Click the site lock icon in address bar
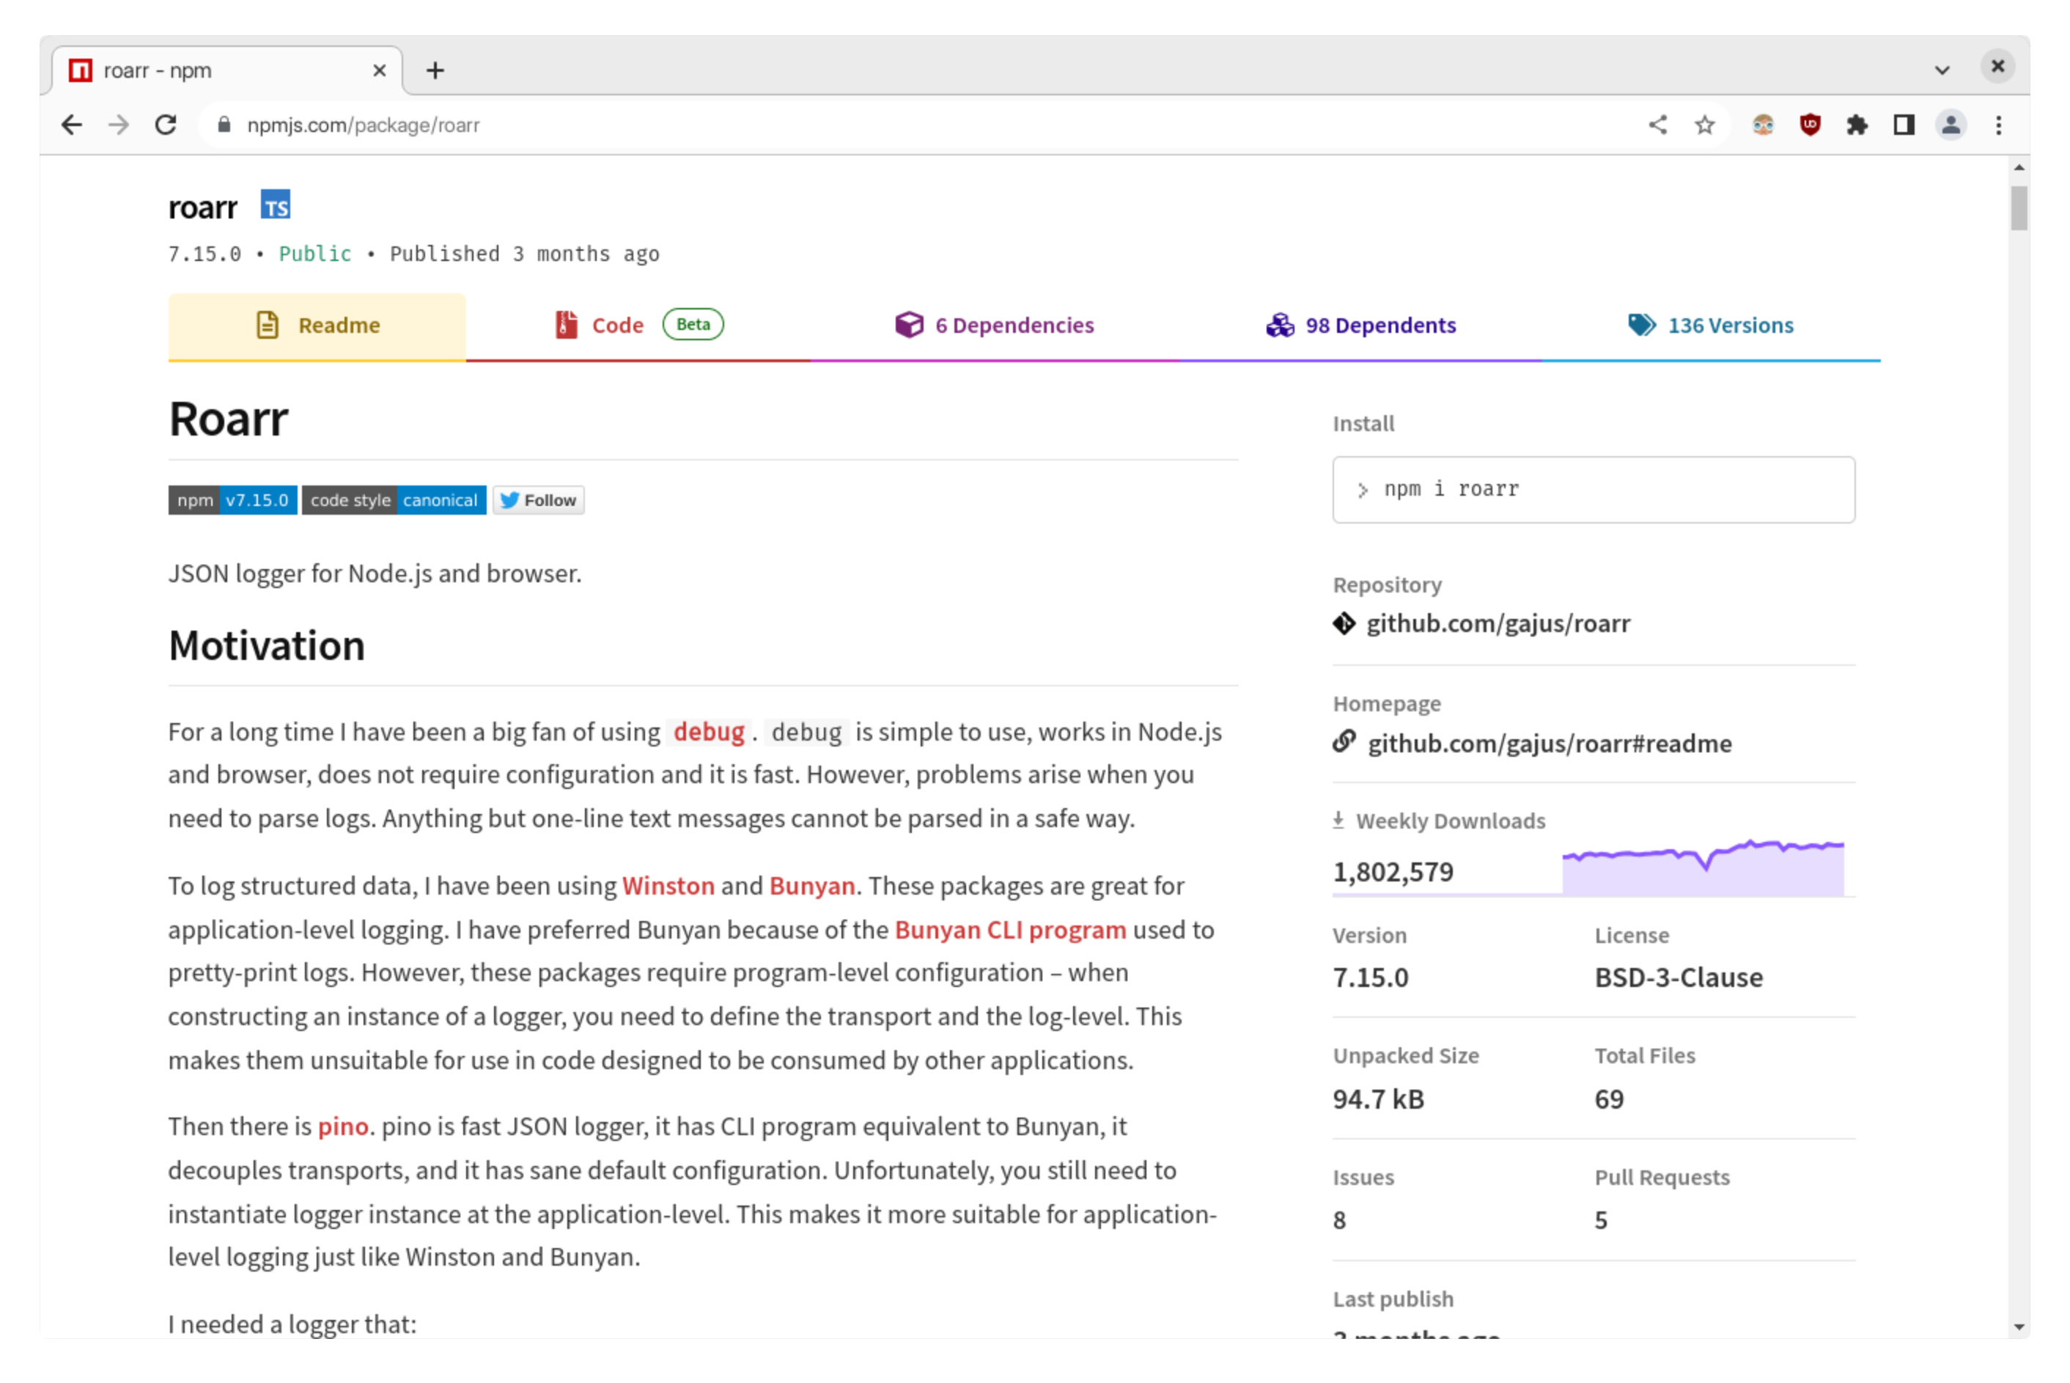This screenshot has height=1383, width=2070. [x=224, y=125]
